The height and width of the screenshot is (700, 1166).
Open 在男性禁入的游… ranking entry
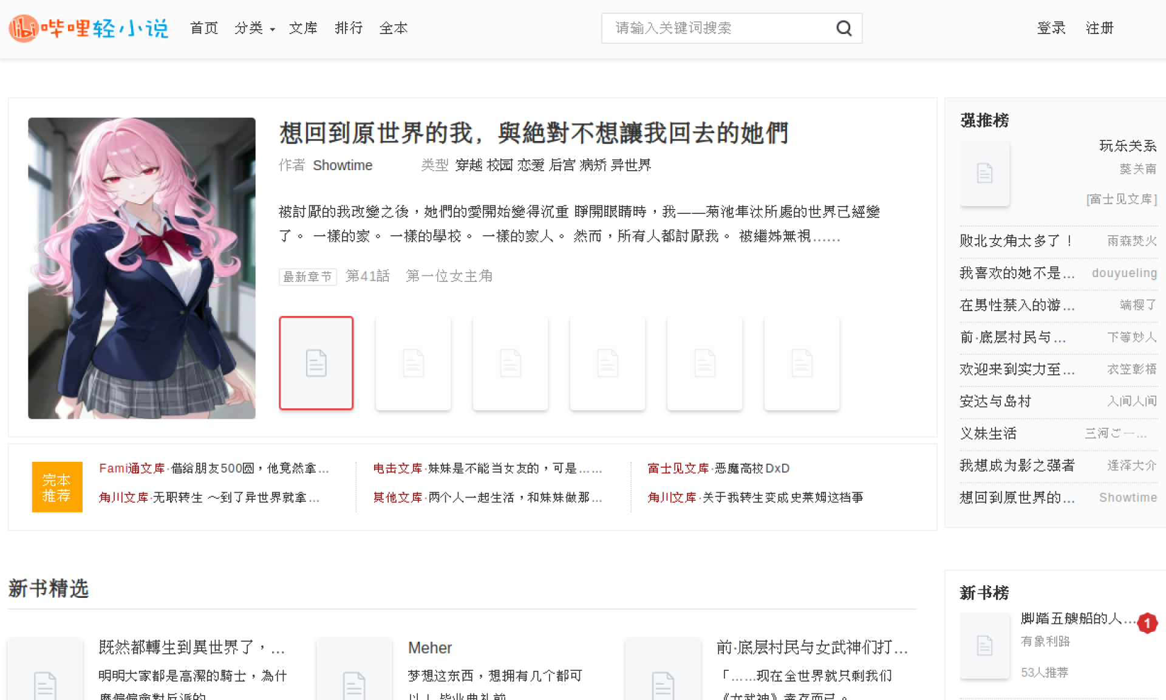[1017, 305]
